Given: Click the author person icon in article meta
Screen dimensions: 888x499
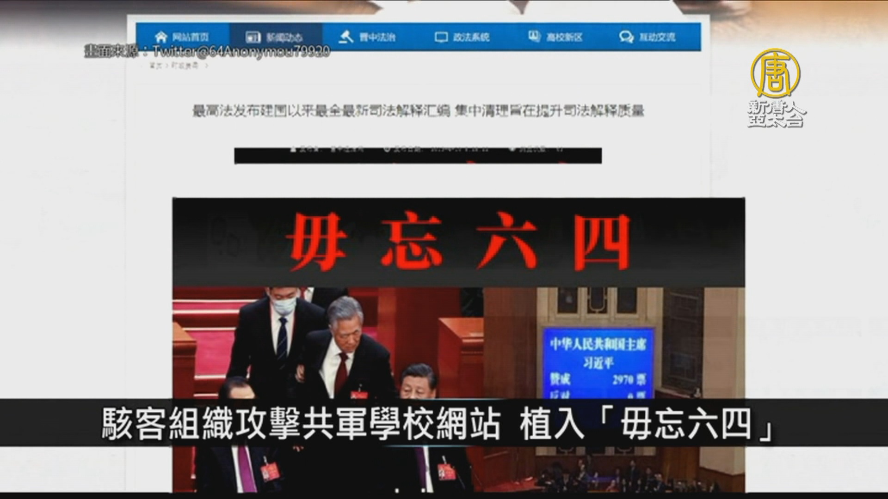Looking at the screenshot, I should click(292, 149).
